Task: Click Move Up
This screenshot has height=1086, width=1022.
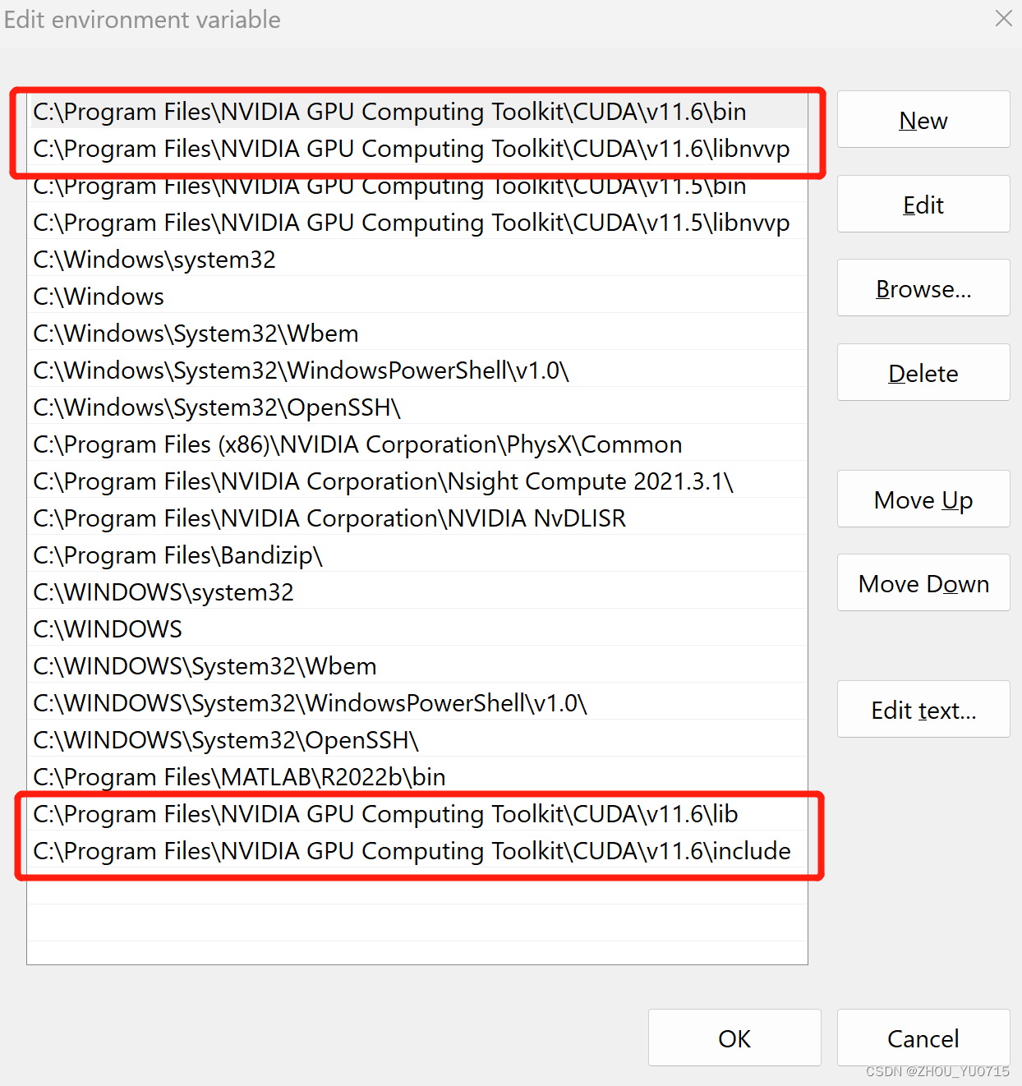Action: pos(923,499)
